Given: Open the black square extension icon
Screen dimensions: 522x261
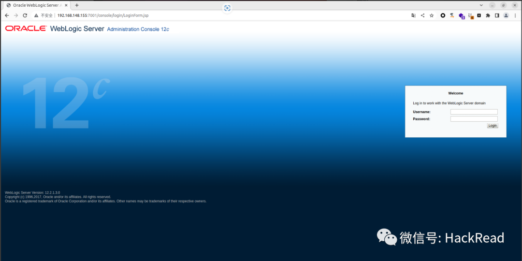Looking at the screenshot, I should (479, 15).
